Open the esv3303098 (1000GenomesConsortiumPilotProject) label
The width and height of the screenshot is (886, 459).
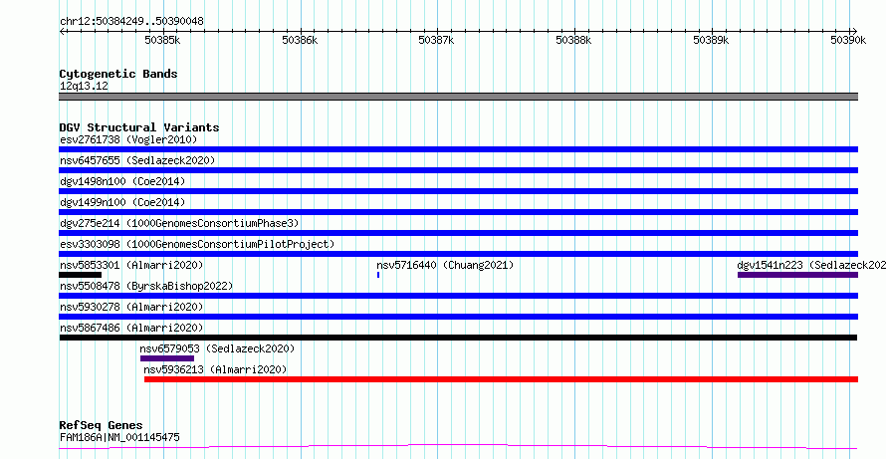click(197, 244)
